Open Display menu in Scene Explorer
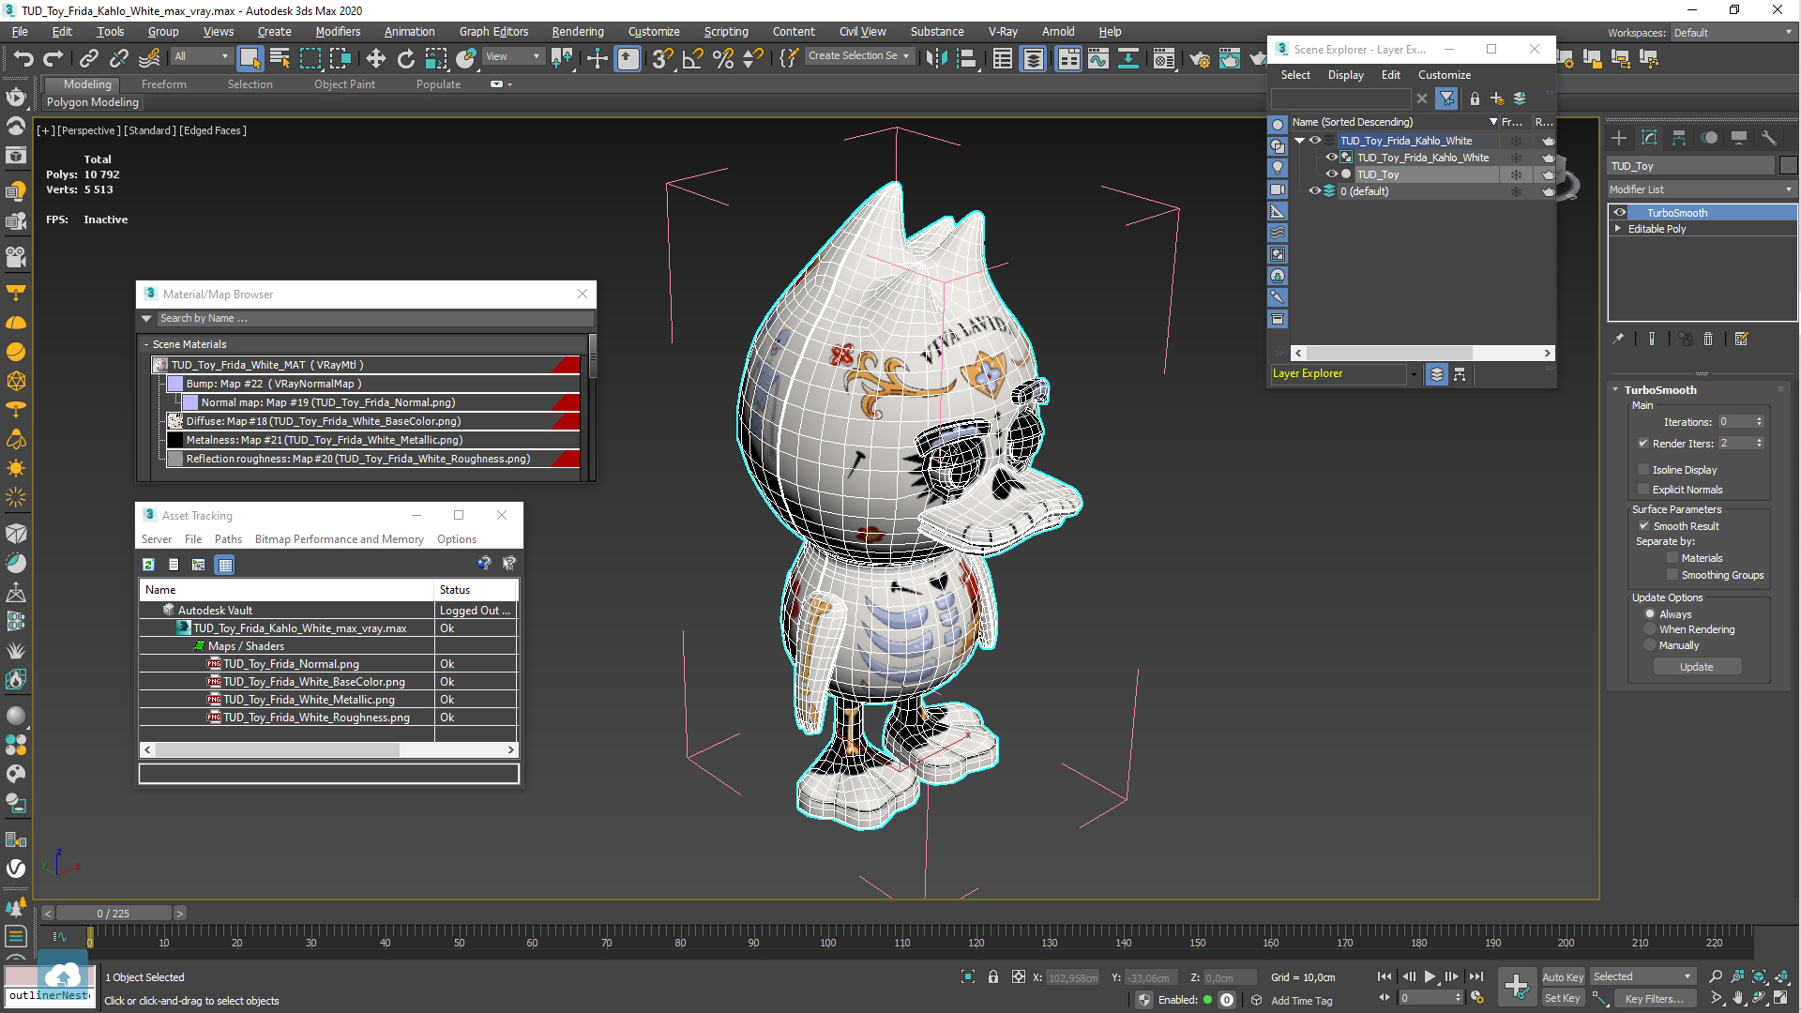This screenshot has height=1013, width=1801. [x=1345, y=75]
